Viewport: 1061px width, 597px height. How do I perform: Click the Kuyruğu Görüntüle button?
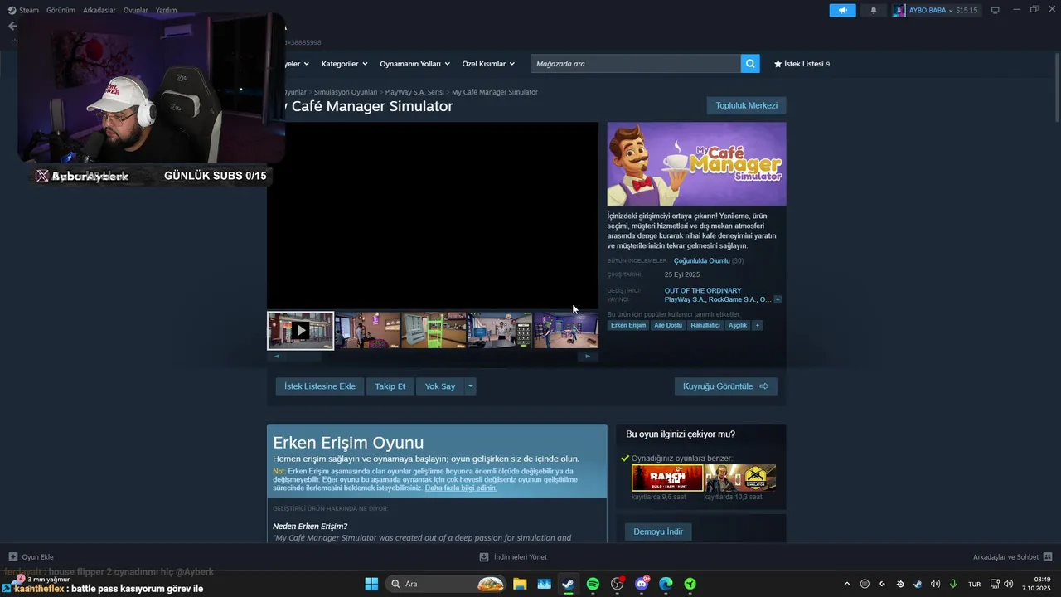point(725,386)
